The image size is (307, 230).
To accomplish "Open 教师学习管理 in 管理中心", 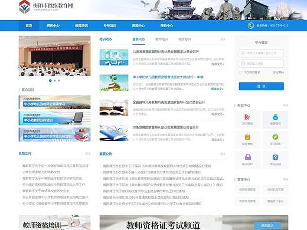I will coord(247,201).
